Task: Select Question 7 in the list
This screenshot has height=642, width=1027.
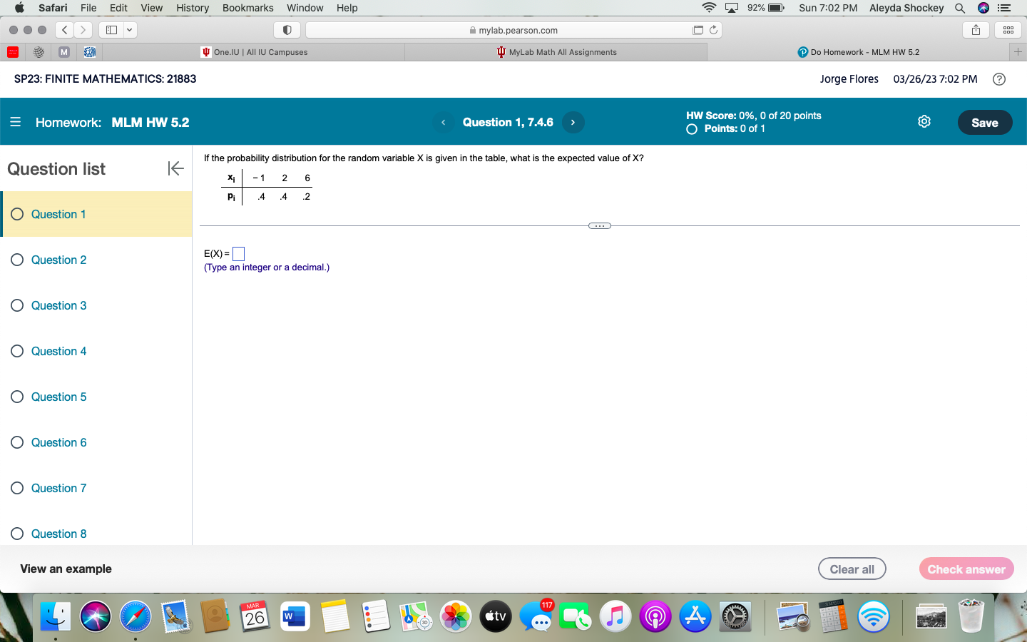Action: coord(96,488)
